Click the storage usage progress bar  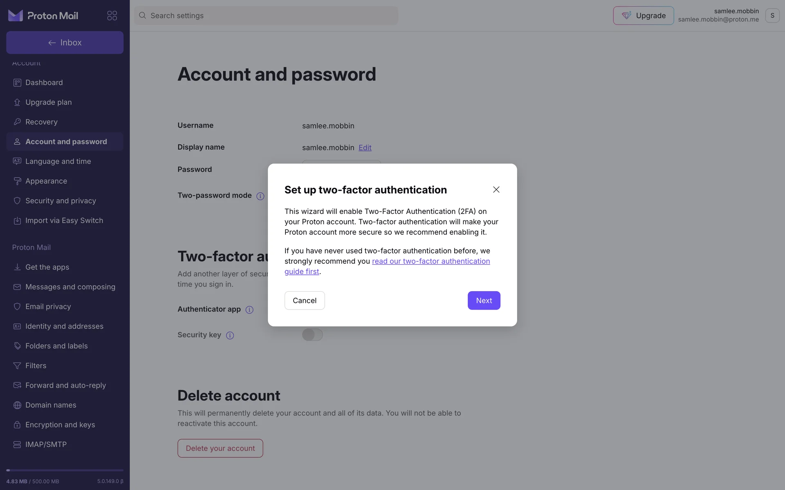[65, 470]
